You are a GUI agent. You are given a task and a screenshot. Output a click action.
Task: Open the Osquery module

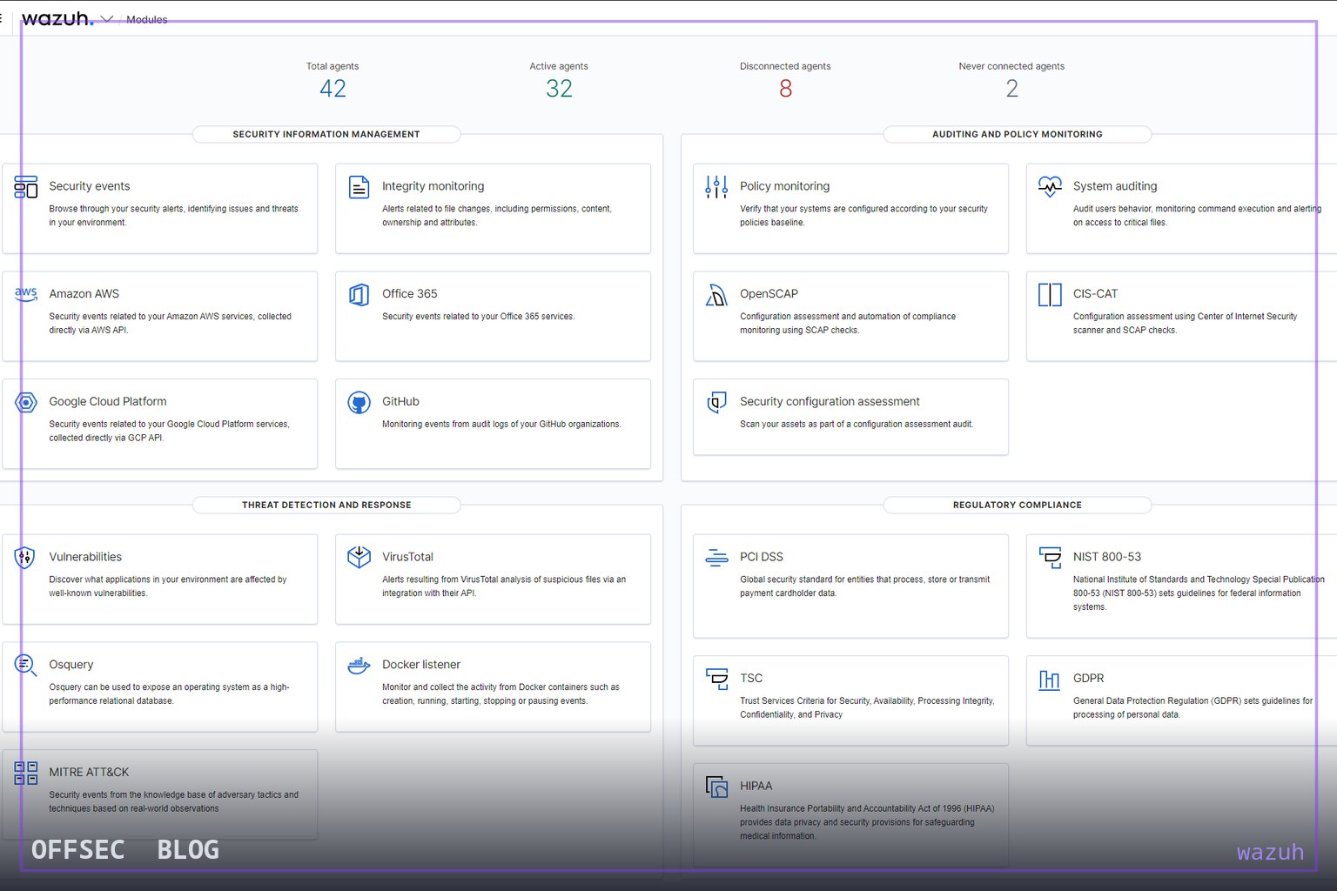(159, 687)
